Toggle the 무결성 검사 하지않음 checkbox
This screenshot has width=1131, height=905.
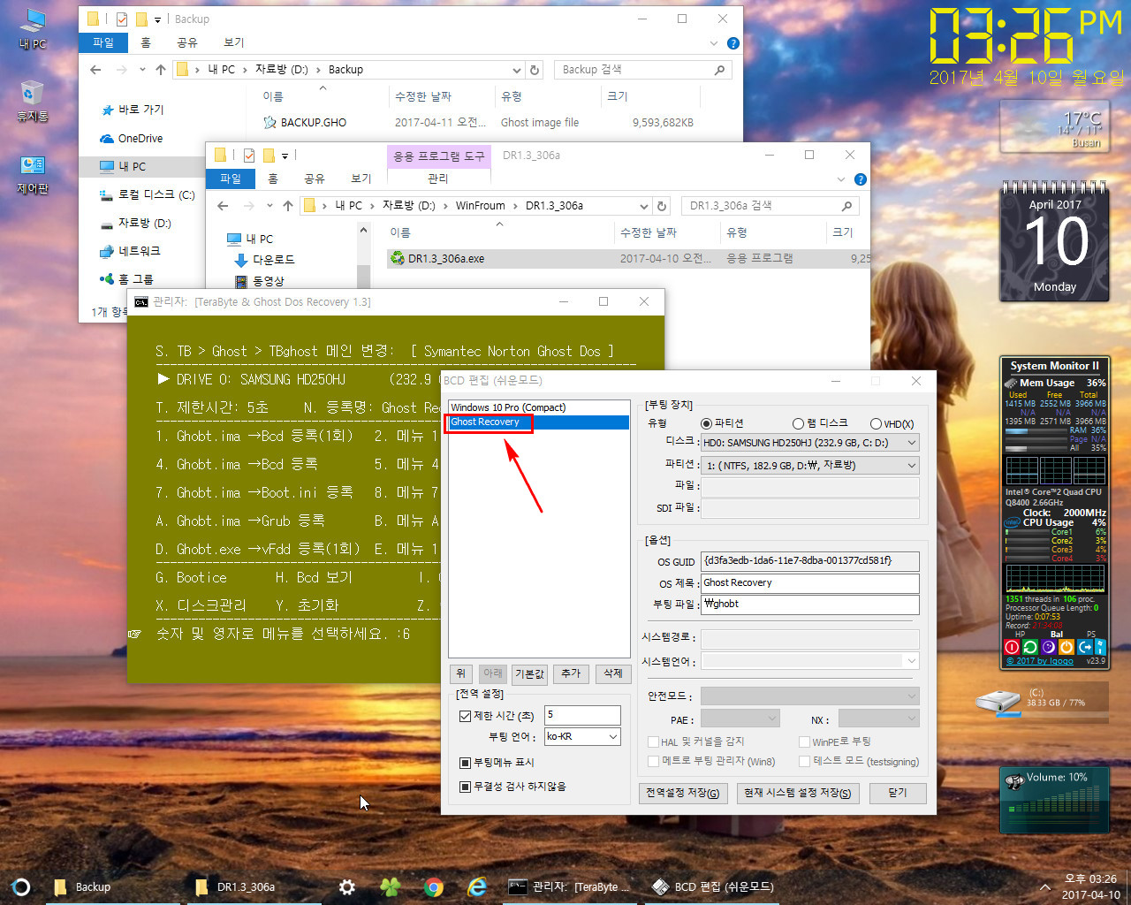(465, 787)
